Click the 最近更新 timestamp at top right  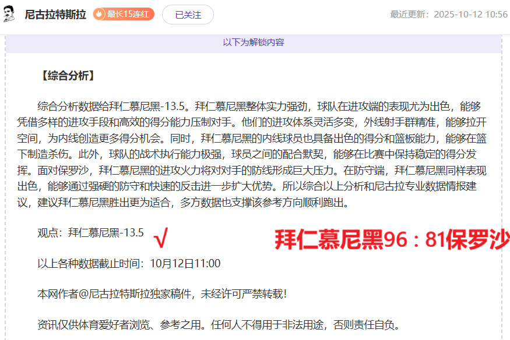448,15
